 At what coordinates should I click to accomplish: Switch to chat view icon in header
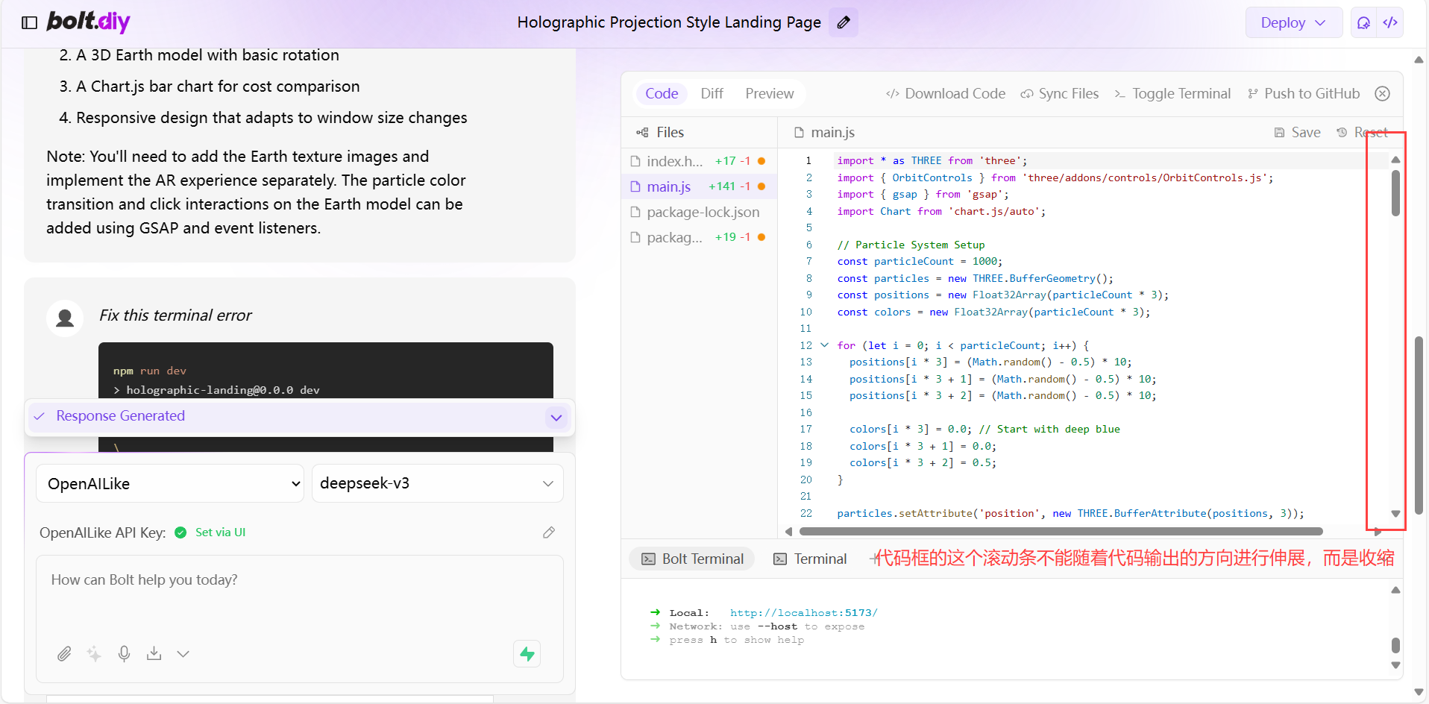tap(1364, 22)
